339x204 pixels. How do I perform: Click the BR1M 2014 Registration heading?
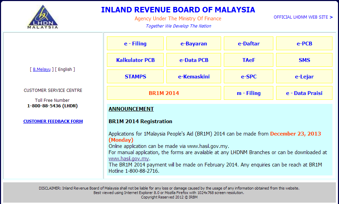(140, 121)
